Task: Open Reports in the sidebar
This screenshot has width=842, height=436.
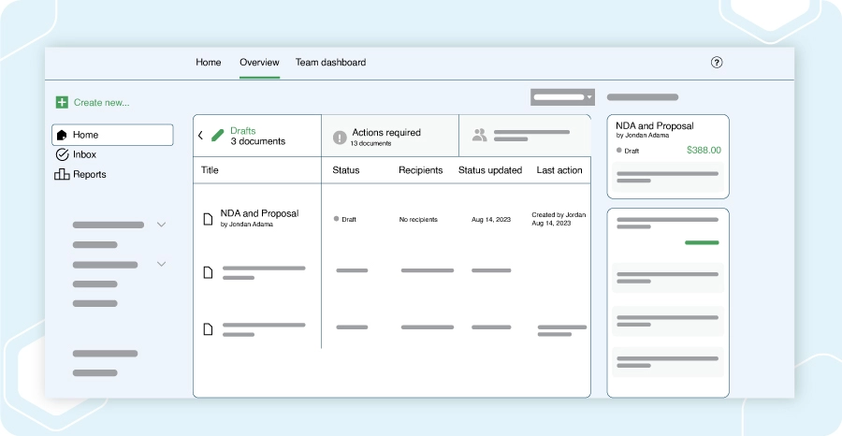Action: tap(90, 175)
